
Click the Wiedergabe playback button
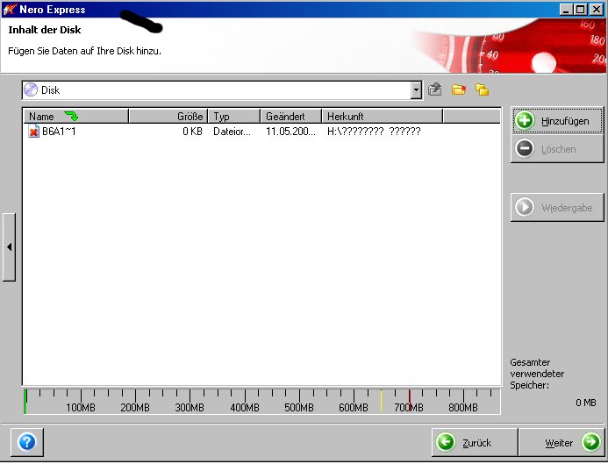pos(557,207)
